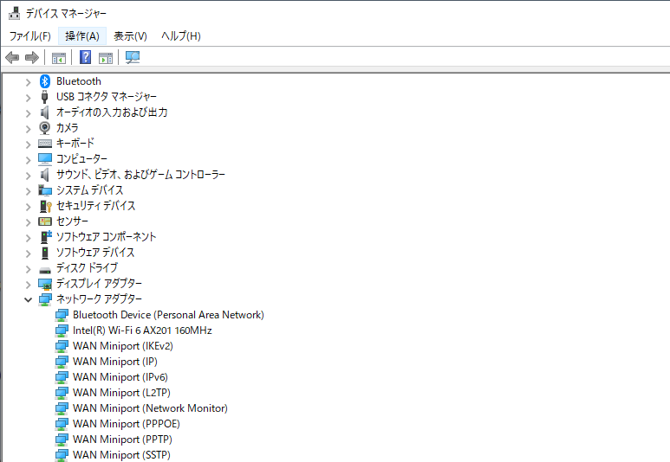Open the ファイル(F) menu
This screenshot has height=462, width=670.
click(x=30, y=35)
